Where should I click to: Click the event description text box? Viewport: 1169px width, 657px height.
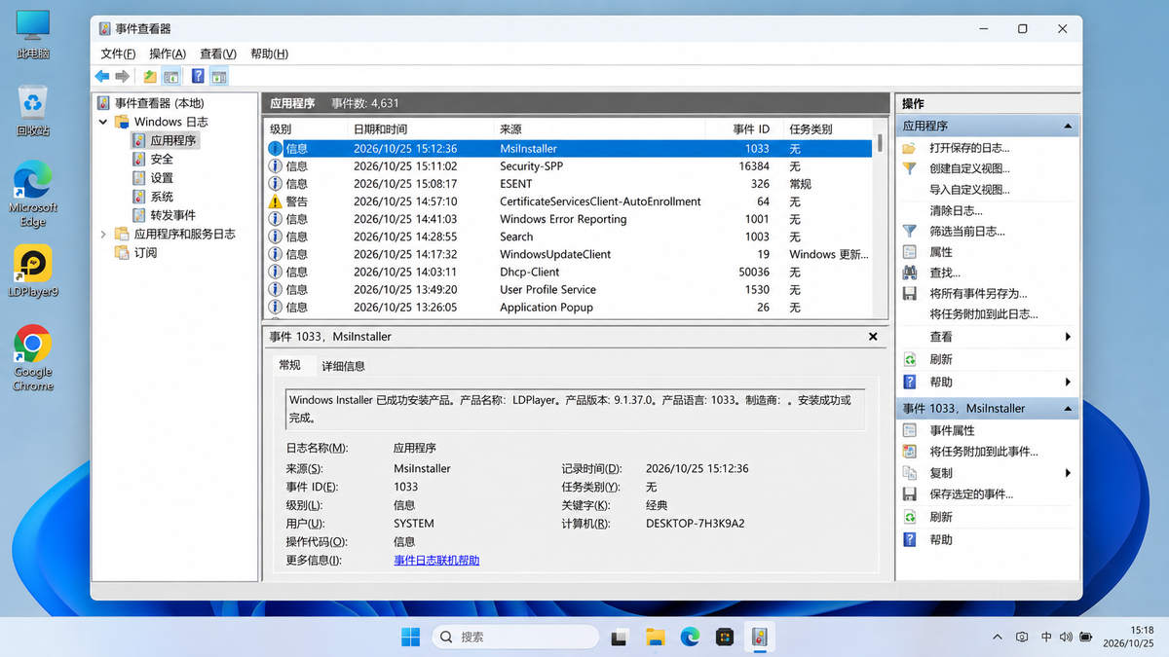575,409
